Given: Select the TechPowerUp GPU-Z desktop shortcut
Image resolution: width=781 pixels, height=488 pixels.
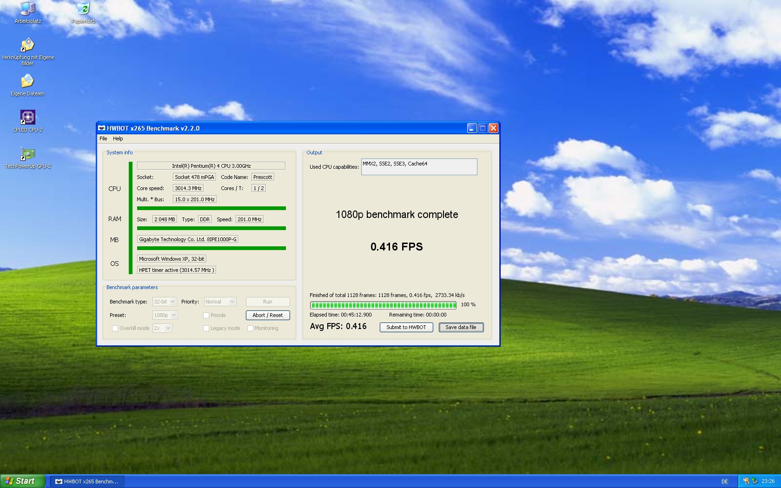Looking at the screenshot, I should pyautogui.click(x=27, y=158).
